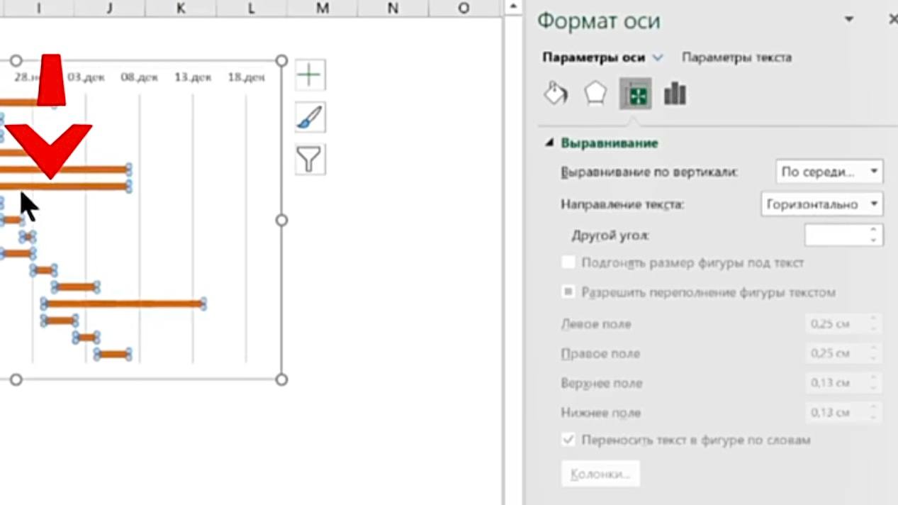This screenshot has height=505, width=898.
Task: Click the 03.дек axis label
Action: [86, 77]
